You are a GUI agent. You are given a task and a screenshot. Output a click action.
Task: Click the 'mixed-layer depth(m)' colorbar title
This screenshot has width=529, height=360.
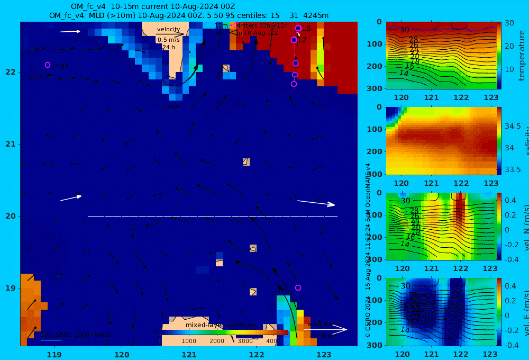coord(221,325)
